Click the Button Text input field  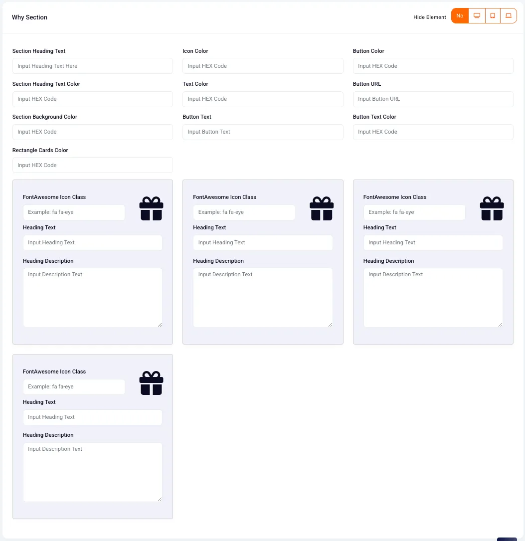coord(263,132)
